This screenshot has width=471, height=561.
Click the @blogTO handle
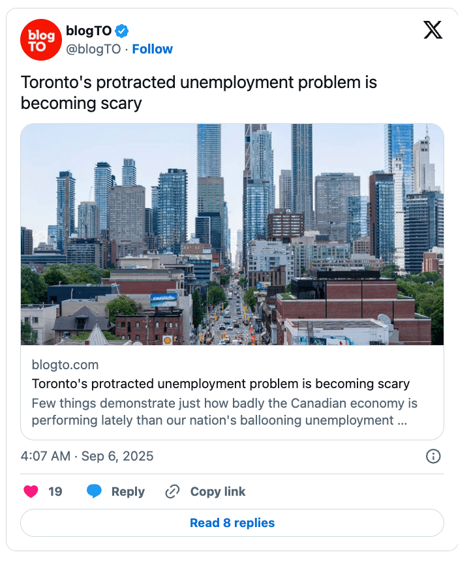[x=93, y=49]
